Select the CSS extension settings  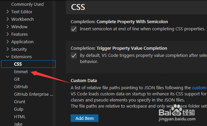(x=28, y=64)
